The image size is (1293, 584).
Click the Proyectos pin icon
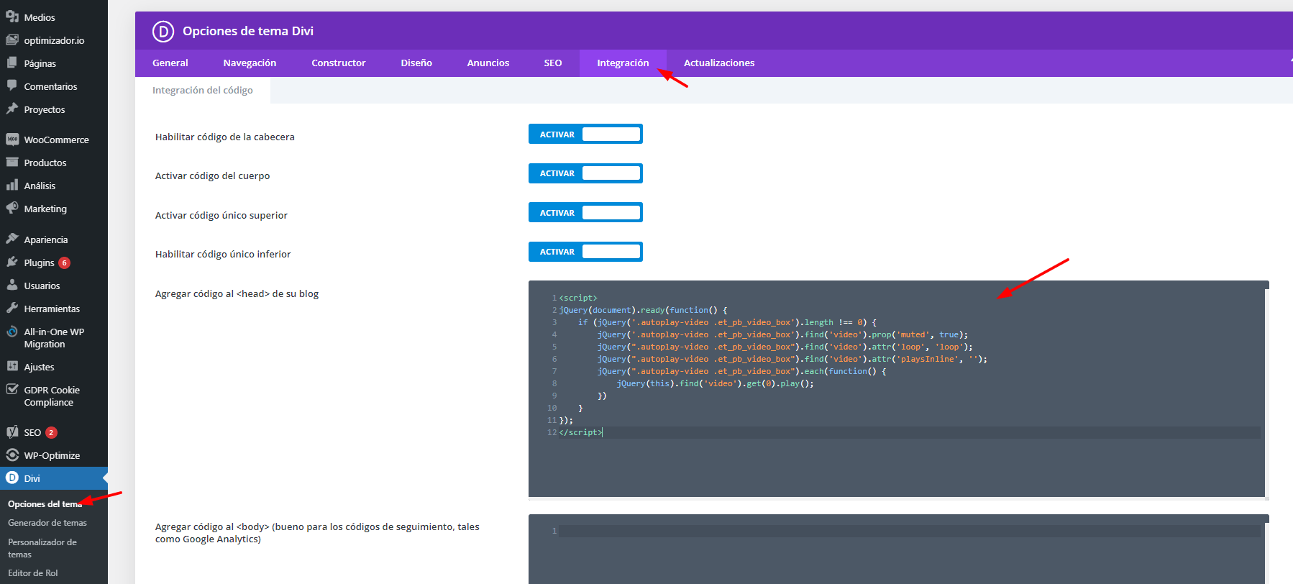pyautogui.click(x=12, y=109)
